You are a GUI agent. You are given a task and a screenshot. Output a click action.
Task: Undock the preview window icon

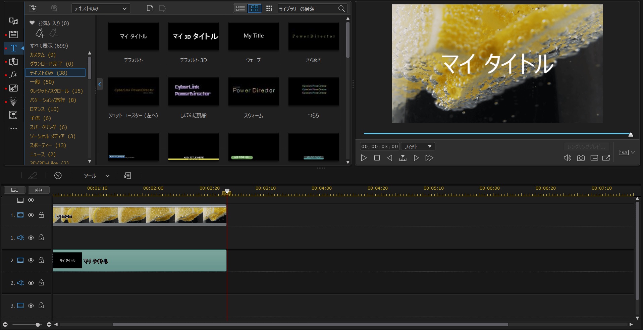606,158
